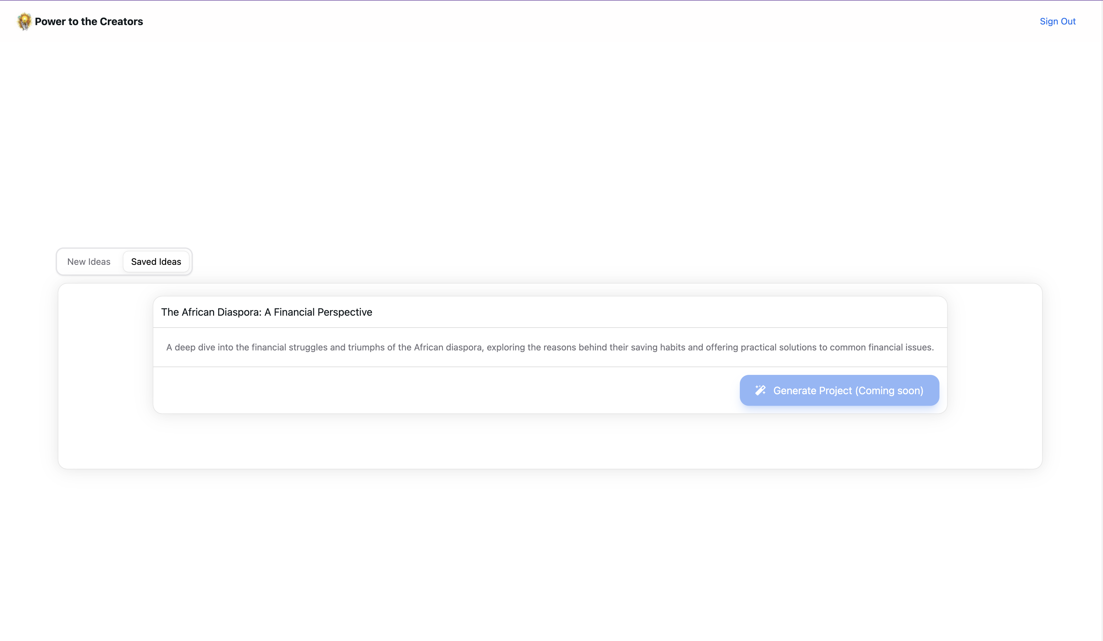Click the blank panel margin left of idea card

click(105, 354)
